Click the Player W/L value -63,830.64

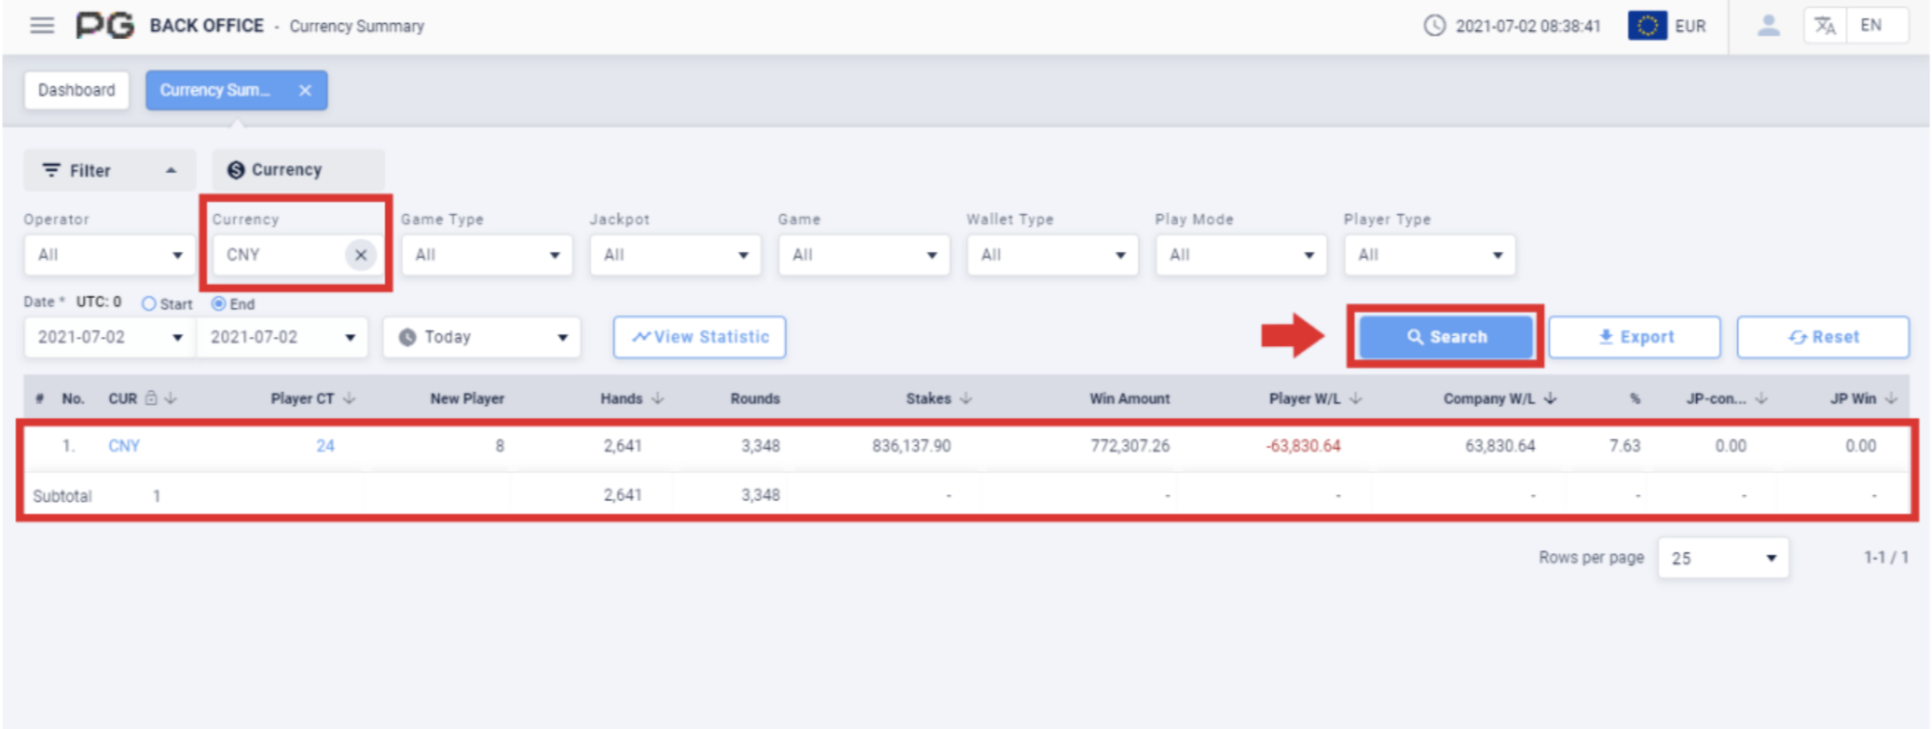1303,446
